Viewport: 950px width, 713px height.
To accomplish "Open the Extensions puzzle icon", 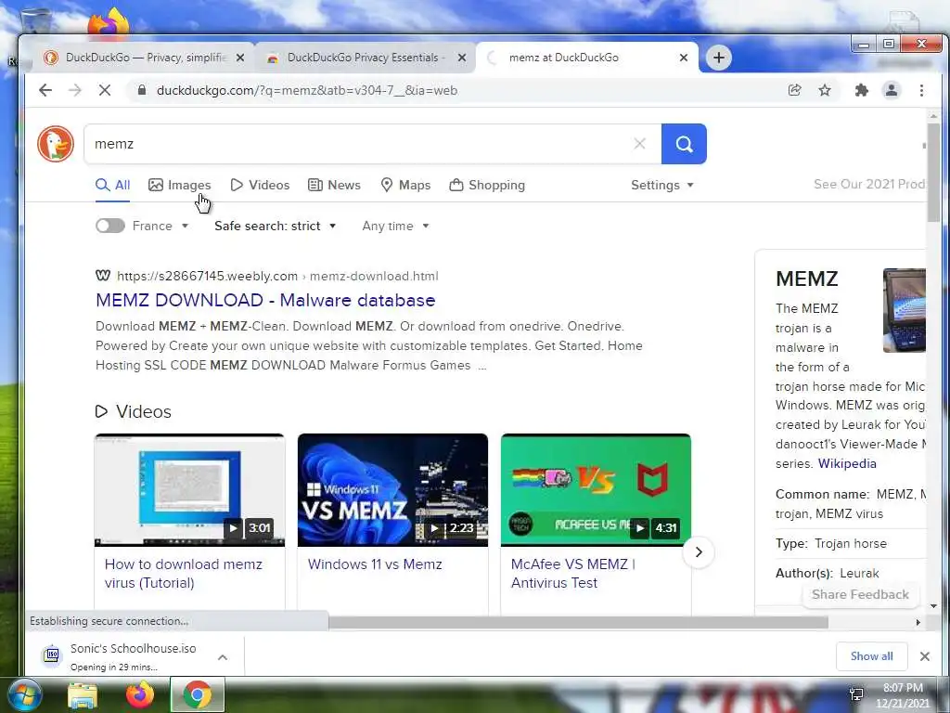I will coord(861,90).
